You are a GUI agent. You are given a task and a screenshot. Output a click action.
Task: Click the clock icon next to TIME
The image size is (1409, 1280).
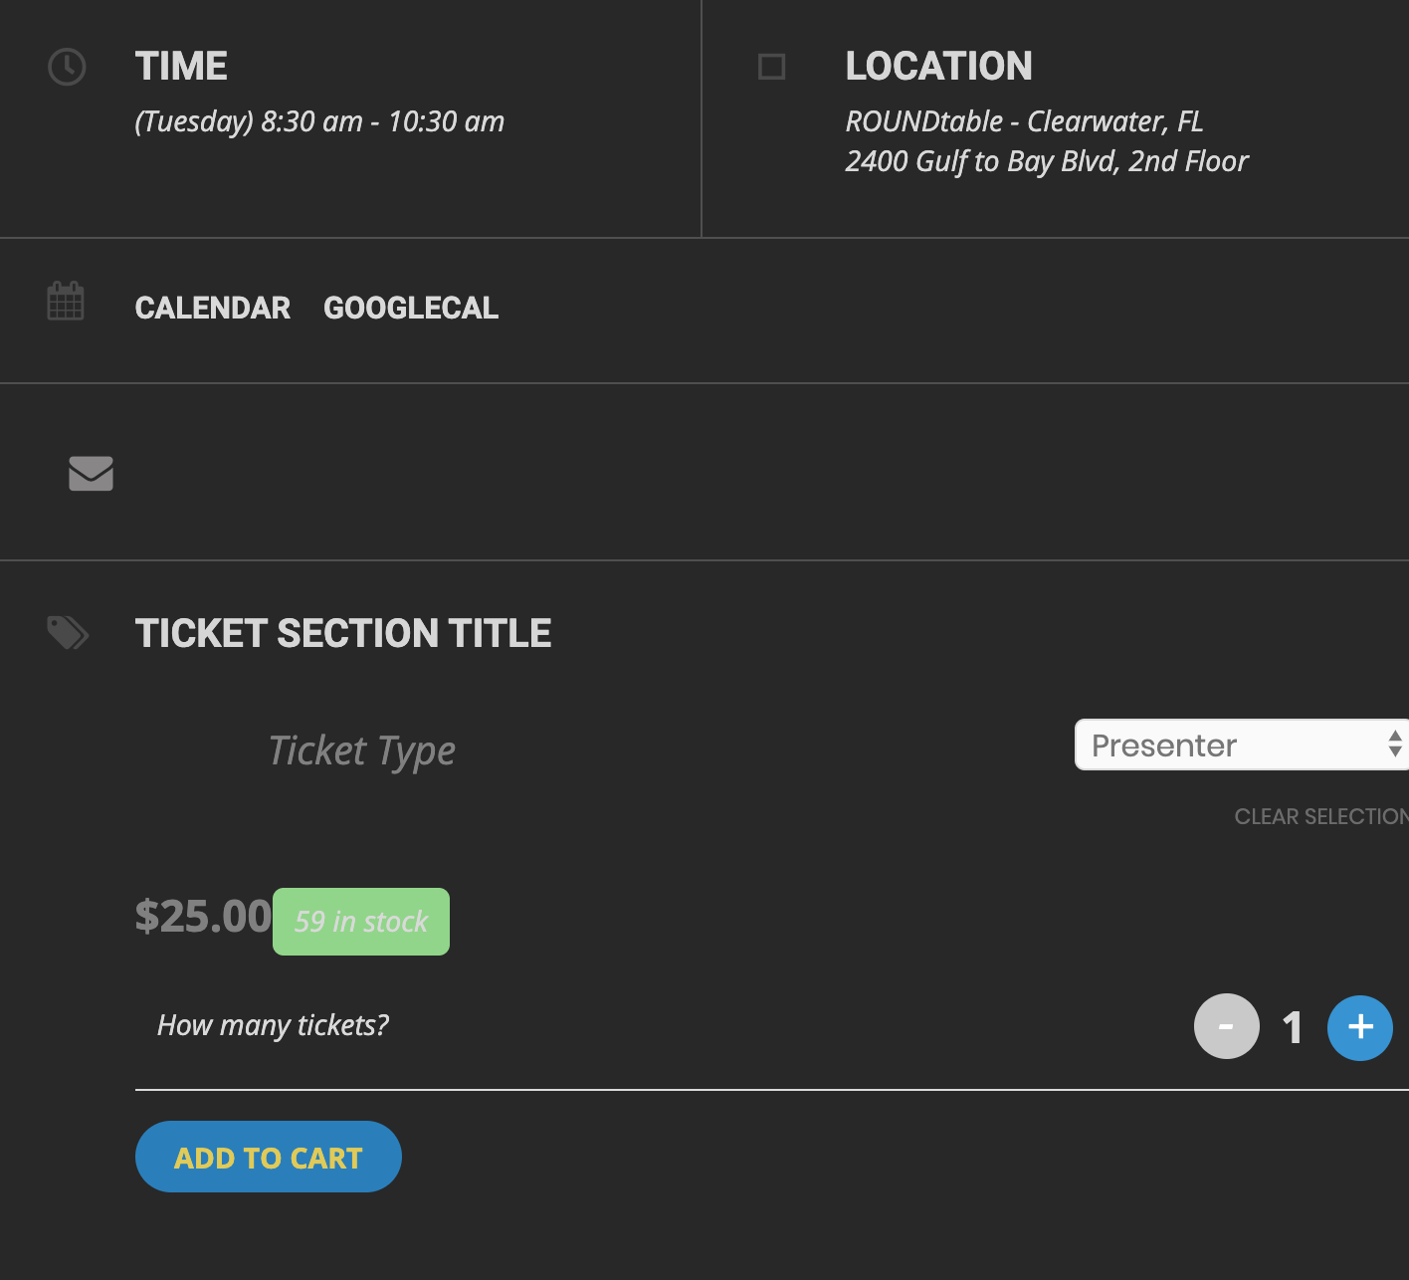point(67,67)
